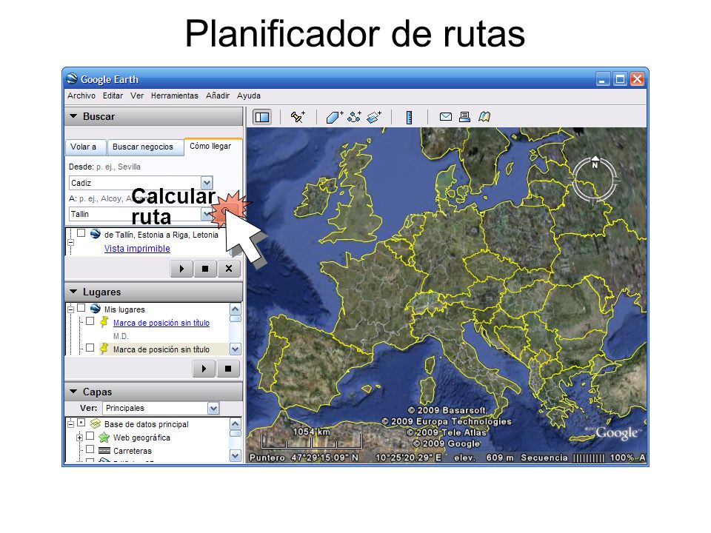This screenshot has height=533, width=711.
Task: Select the Mis lugares tree item
Action: [124, 309]
